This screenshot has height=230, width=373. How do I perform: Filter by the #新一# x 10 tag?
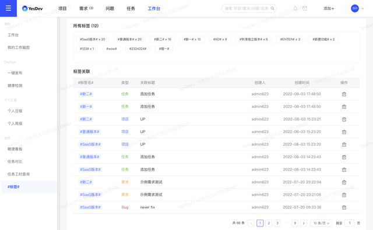click(192, 39)
